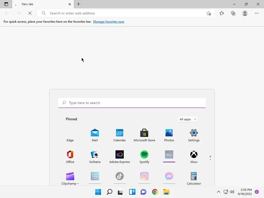The width and height of the screenshot is (264, 198).
Task: Open Spotify
Action: [x=144, y=157]
